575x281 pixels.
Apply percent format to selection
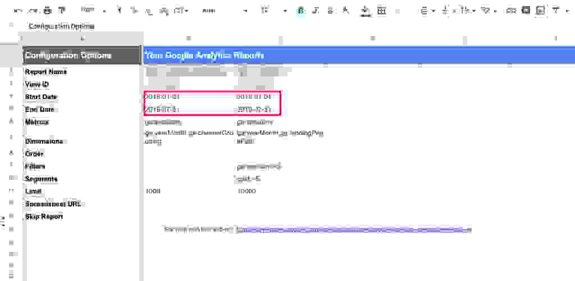click(x=134, y=11)
